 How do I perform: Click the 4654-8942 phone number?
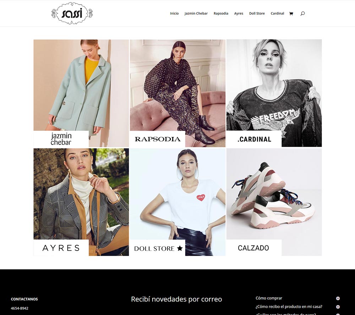(x=20, y=308)
